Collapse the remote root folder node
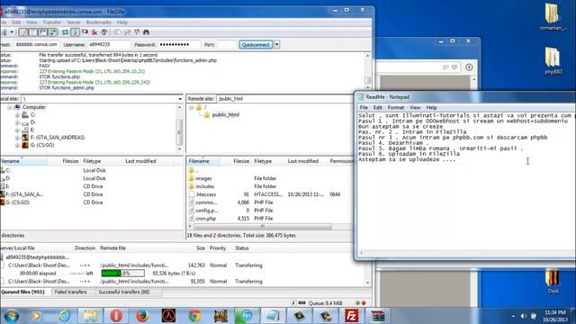This screenshot has height=324, width=576. pyautogui.click(x=191, y=107)
